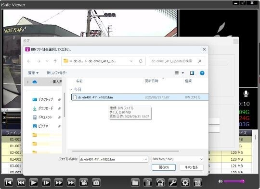Click dc-dr401_411_up... breadcrumb segment
The width and height of the screenshot is (260, 189).
(102, 61)
